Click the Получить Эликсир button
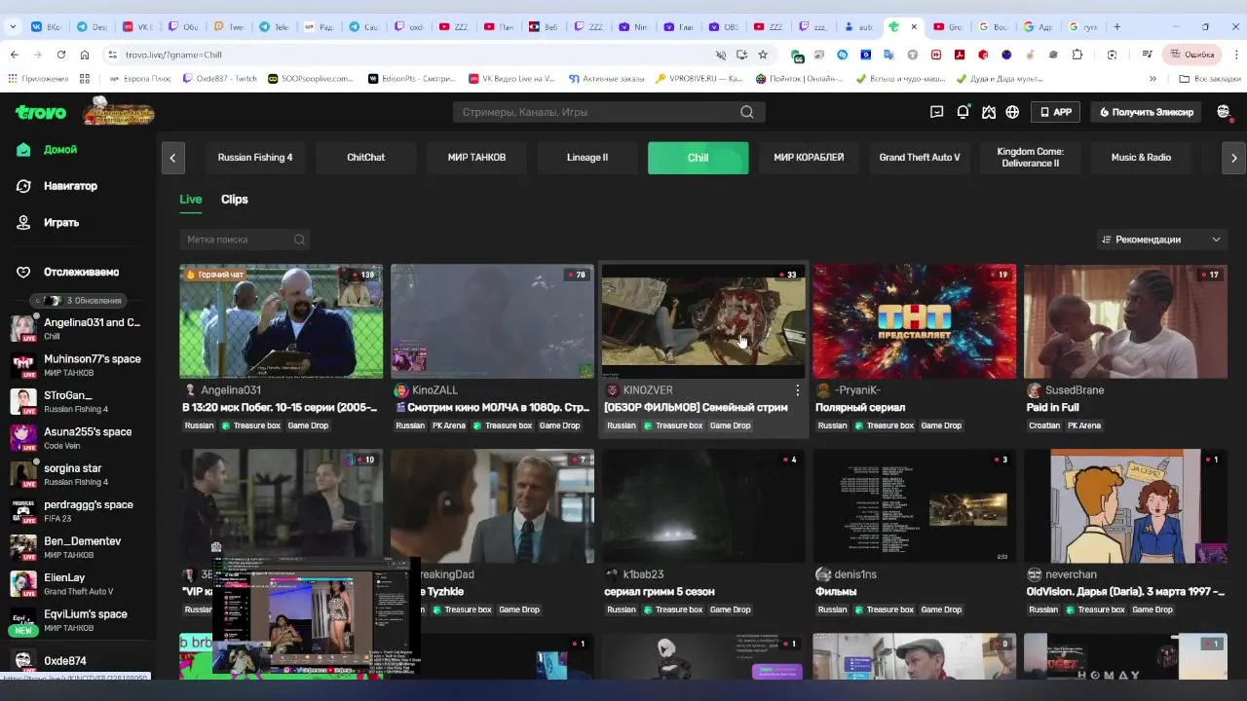Viewport: 1247px width, 701px height. pyautogui.click(x=1146, y=112)
